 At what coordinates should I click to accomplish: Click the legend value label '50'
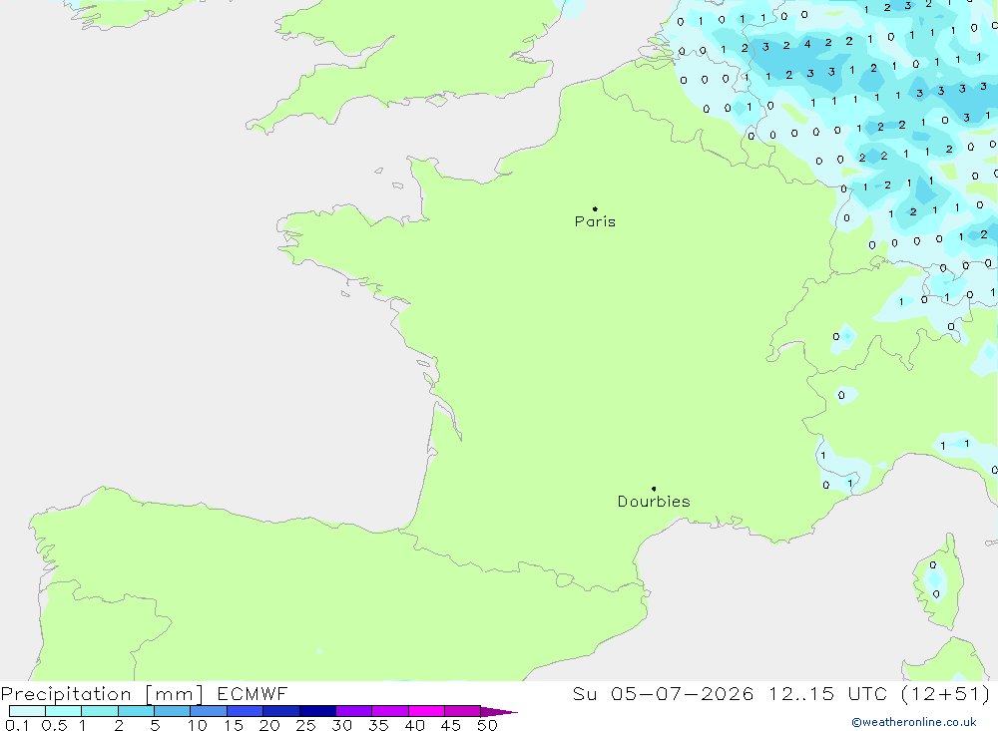tap(487, 725)
